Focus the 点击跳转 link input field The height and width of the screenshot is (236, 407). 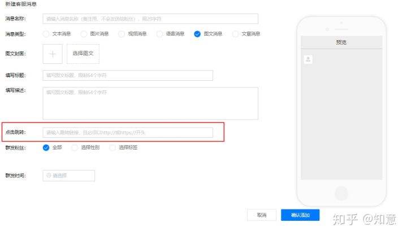click(128, 133)
